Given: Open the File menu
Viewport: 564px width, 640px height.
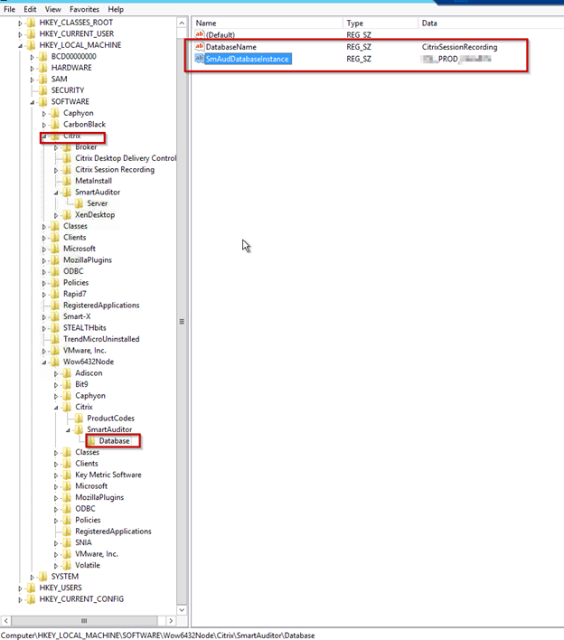Looking at the screenshot, I should 9,9.
